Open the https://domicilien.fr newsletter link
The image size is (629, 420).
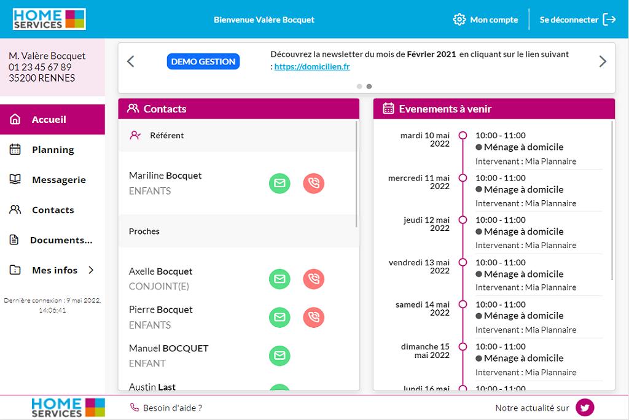tap(312, 66)
